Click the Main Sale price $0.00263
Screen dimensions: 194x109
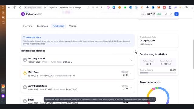tap(49, 76)
